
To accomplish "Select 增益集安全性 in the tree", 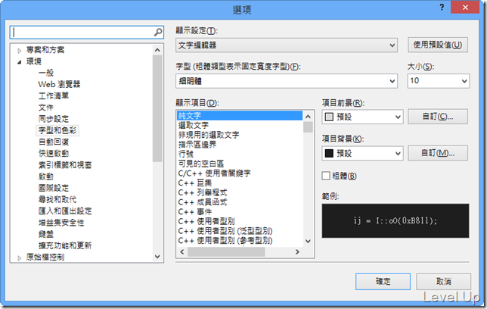I will pyautogui.click(x=61, y=223).
